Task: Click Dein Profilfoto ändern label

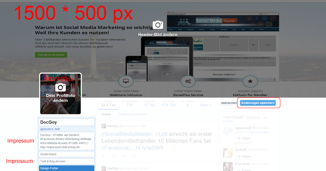Action: click(60, 98)
